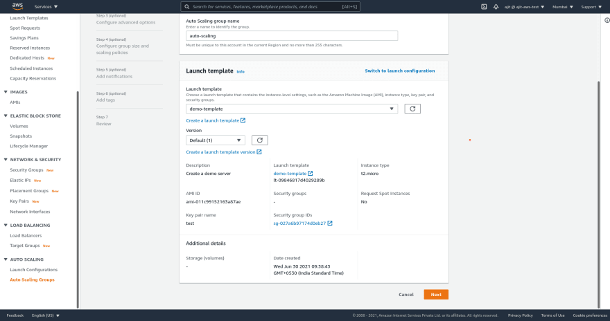Open the AWS home logo
The image size is (610, 321).
(x=17, y=6)
